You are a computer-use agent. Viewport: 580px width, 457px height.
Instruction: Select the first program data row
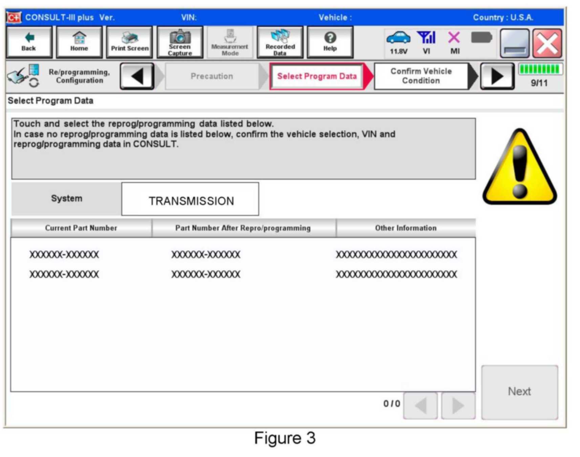pyautogui.click(x=242, y=254)
